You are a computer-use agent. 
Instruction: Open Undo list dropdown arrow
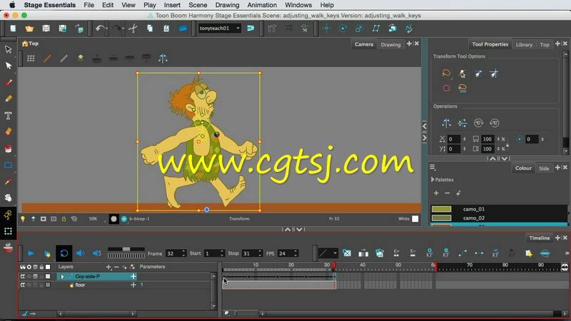pos(106,29)
